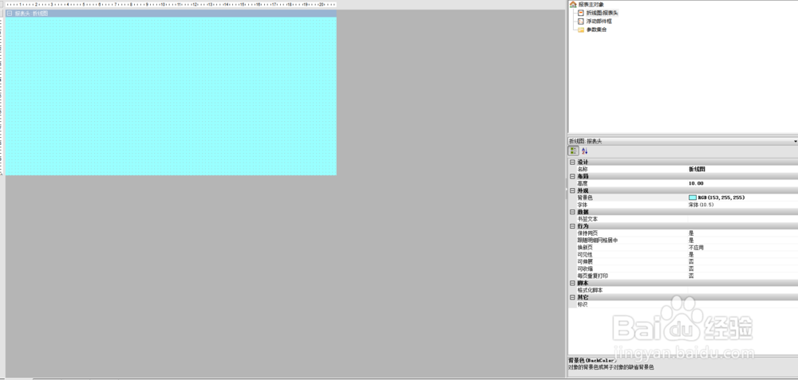Select the 名称 property label

[583, 169]
